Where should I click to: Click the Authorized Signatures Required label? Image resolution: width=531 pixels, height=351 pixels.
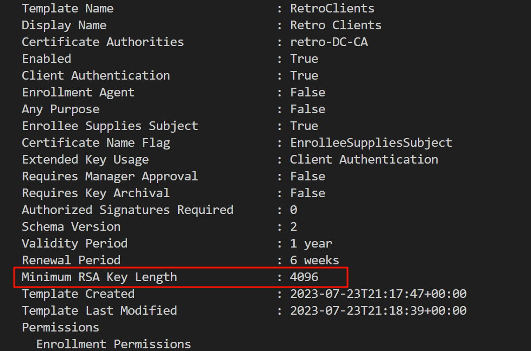tap(128, 210)
